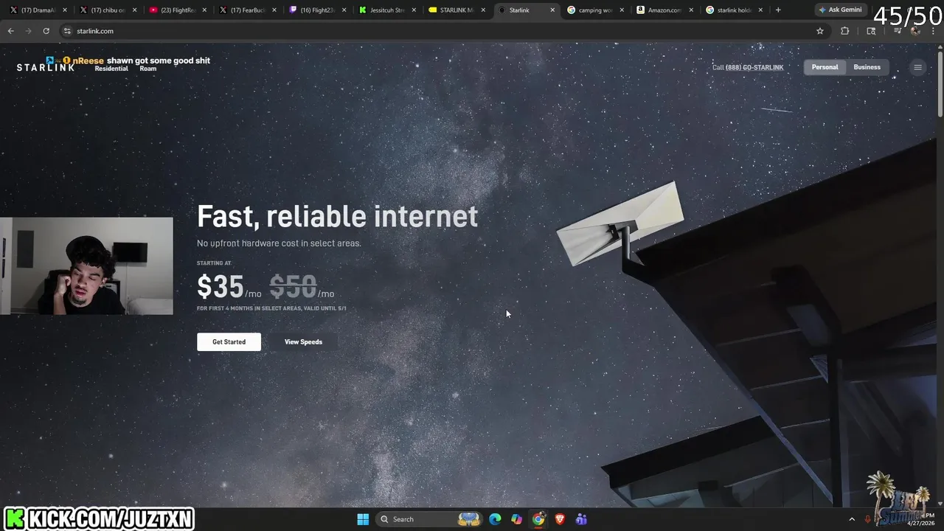944x531 pixels.
Task: Switch to the Amazon.com tab
Action: coord(664,10)
